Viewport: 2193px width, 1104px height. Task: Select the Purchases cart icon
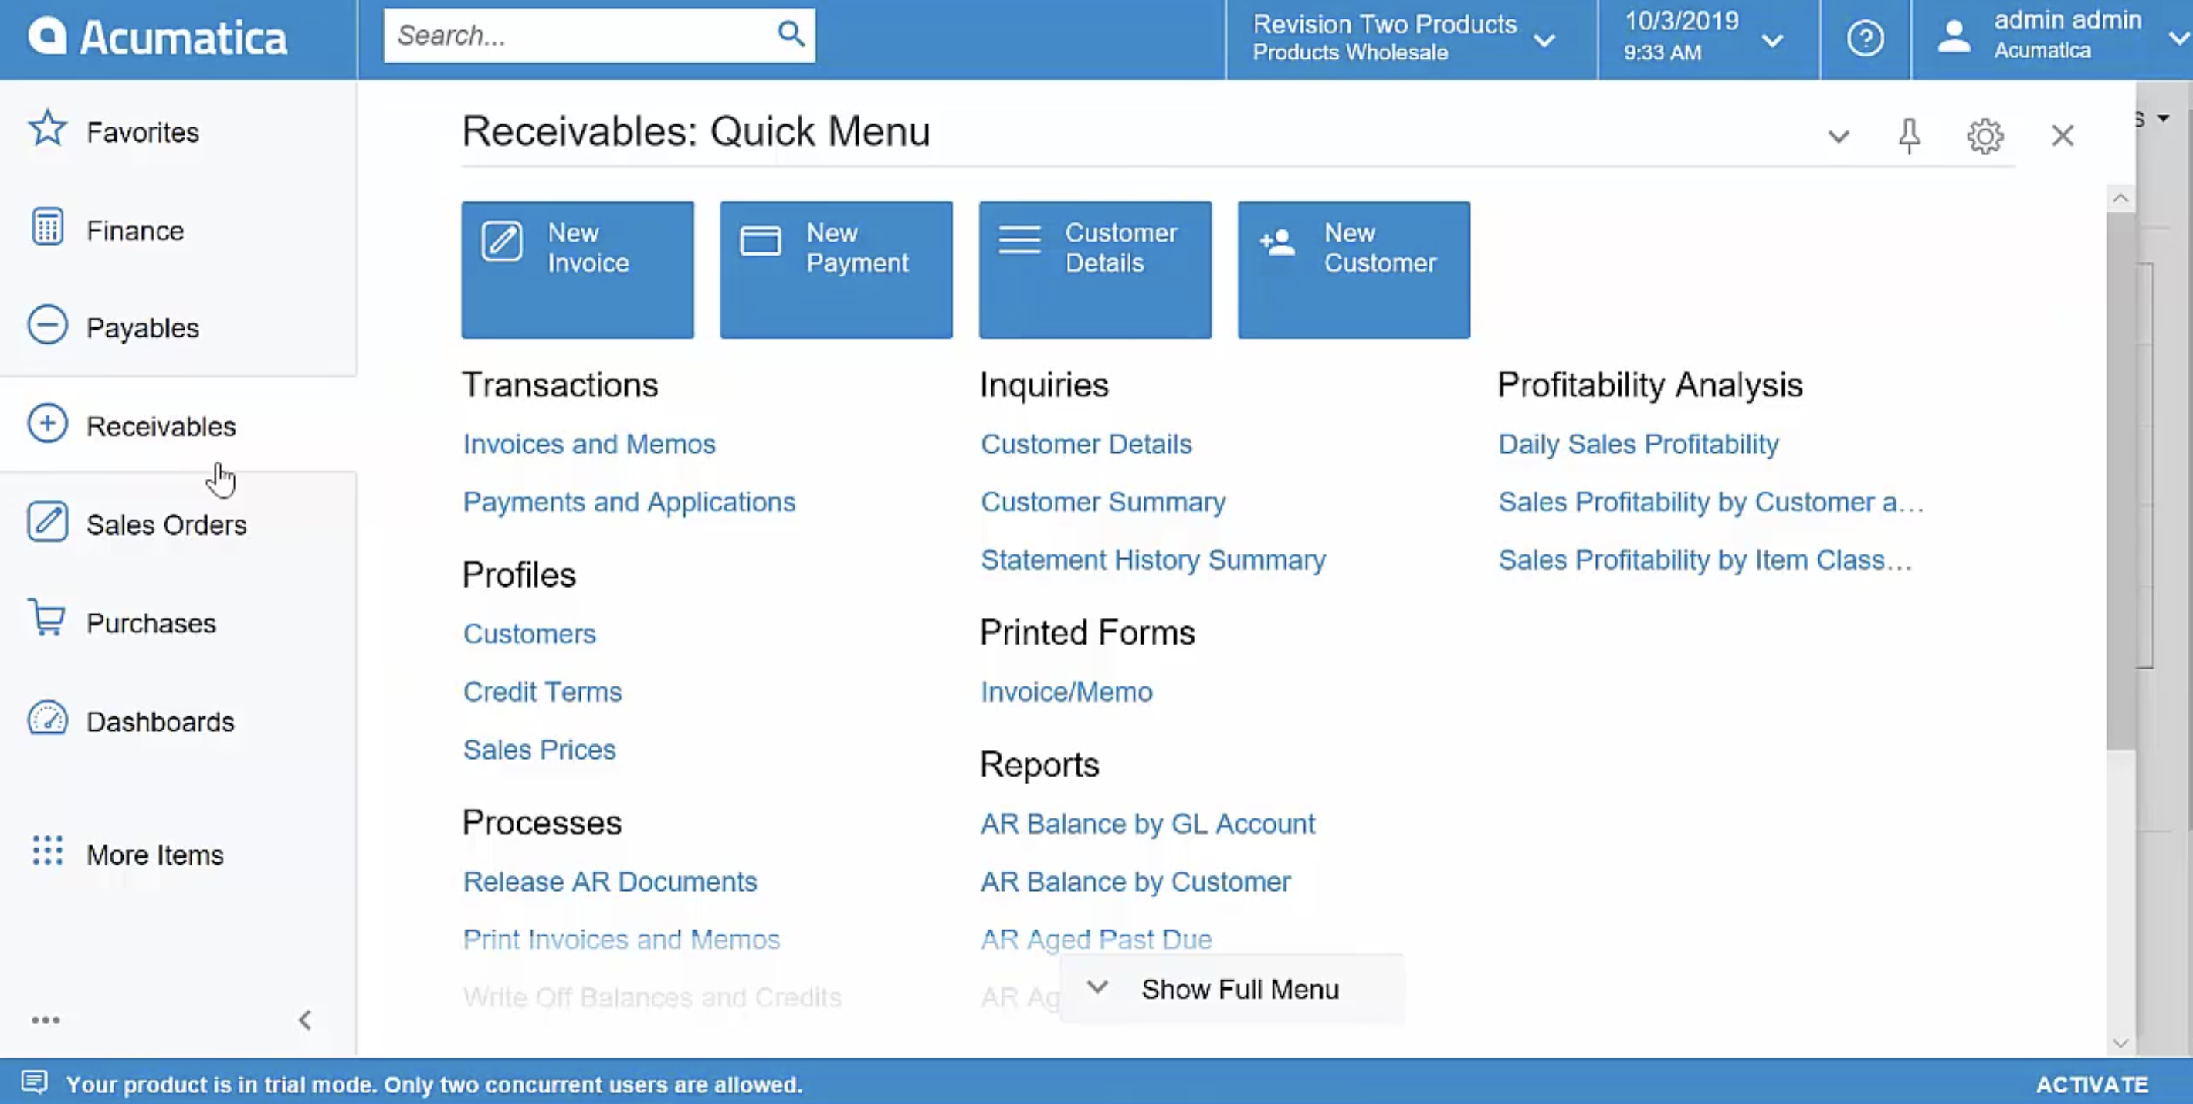47,620
